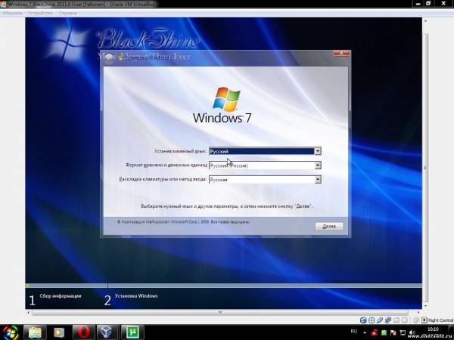The width and height of the screenshot is (454, 340).
Task: Click the red tray icon
Action: (x=375, y=332)
